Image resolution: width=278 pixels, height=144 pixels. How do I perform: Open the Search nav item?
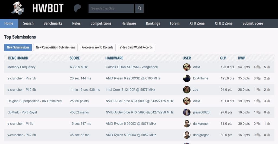click(x=28, y=23)
